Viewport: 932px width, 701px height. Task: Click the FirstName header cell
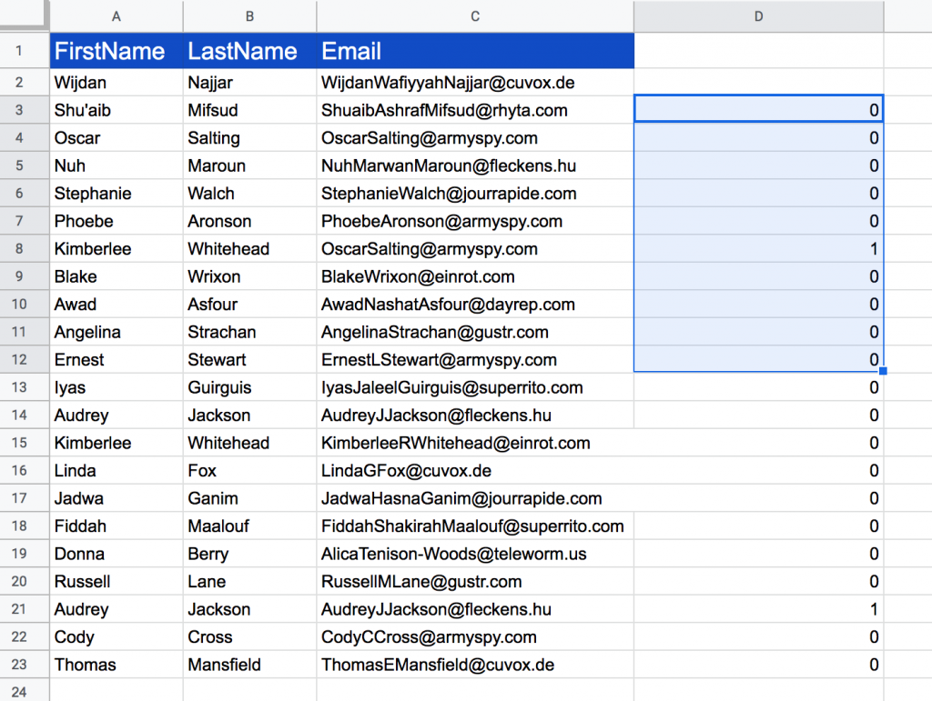pyautogui.click(x=116, y=50)
